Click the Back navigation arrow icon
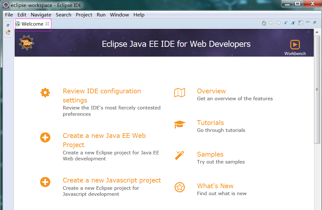322x210 pixels. 271,23
